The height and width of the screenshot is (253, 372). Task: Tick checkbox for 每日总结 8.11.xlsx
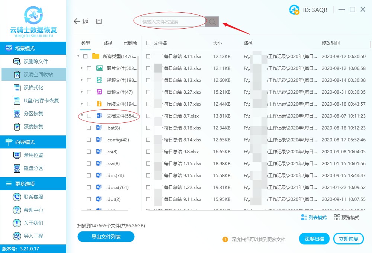[x=148, y=56]
